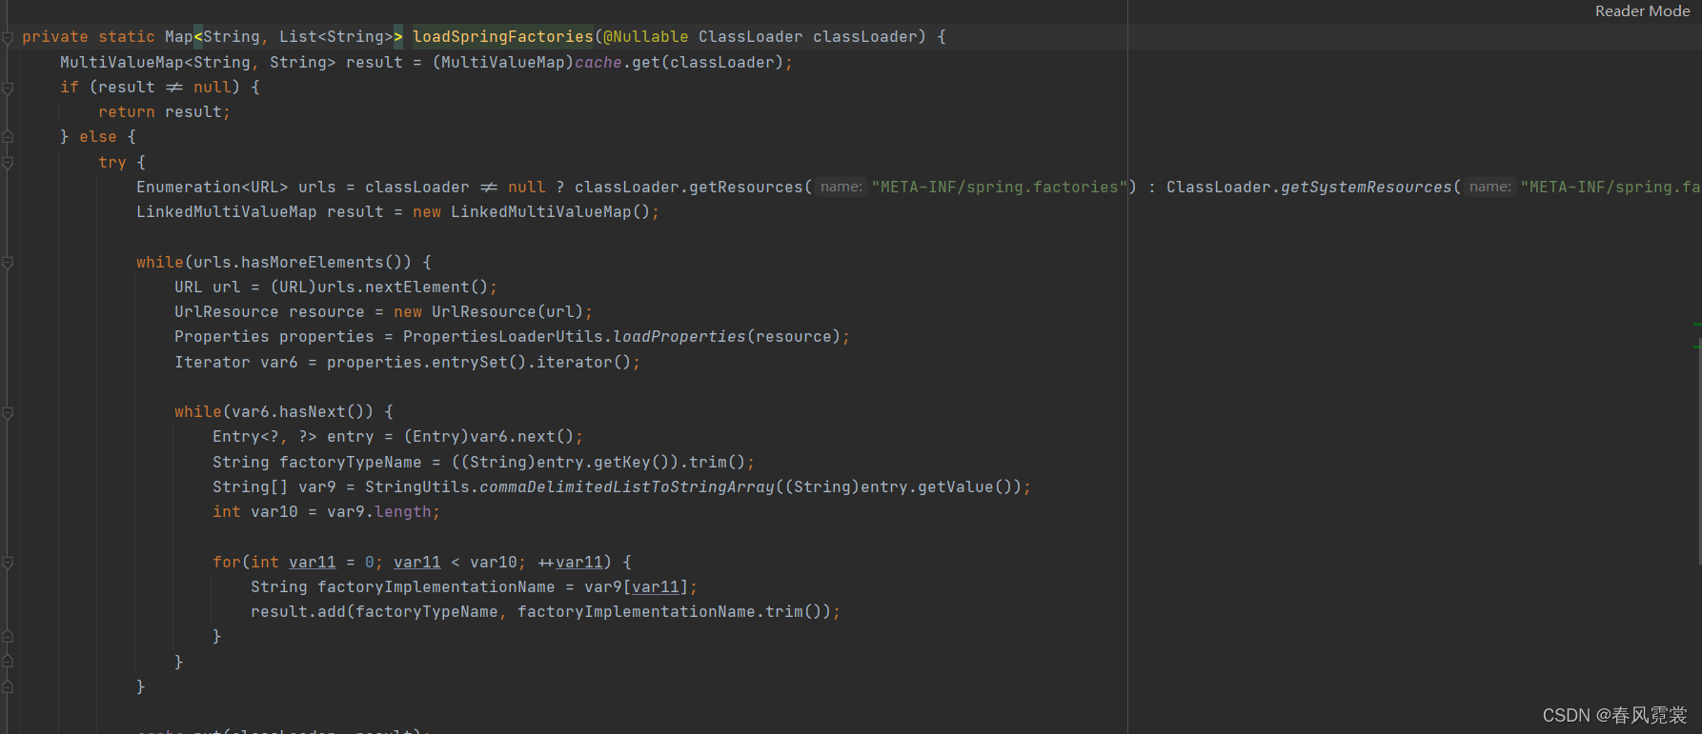Click 'var9.length' expression
Viewport: 1702px width, 734px height.
point(379,512)
